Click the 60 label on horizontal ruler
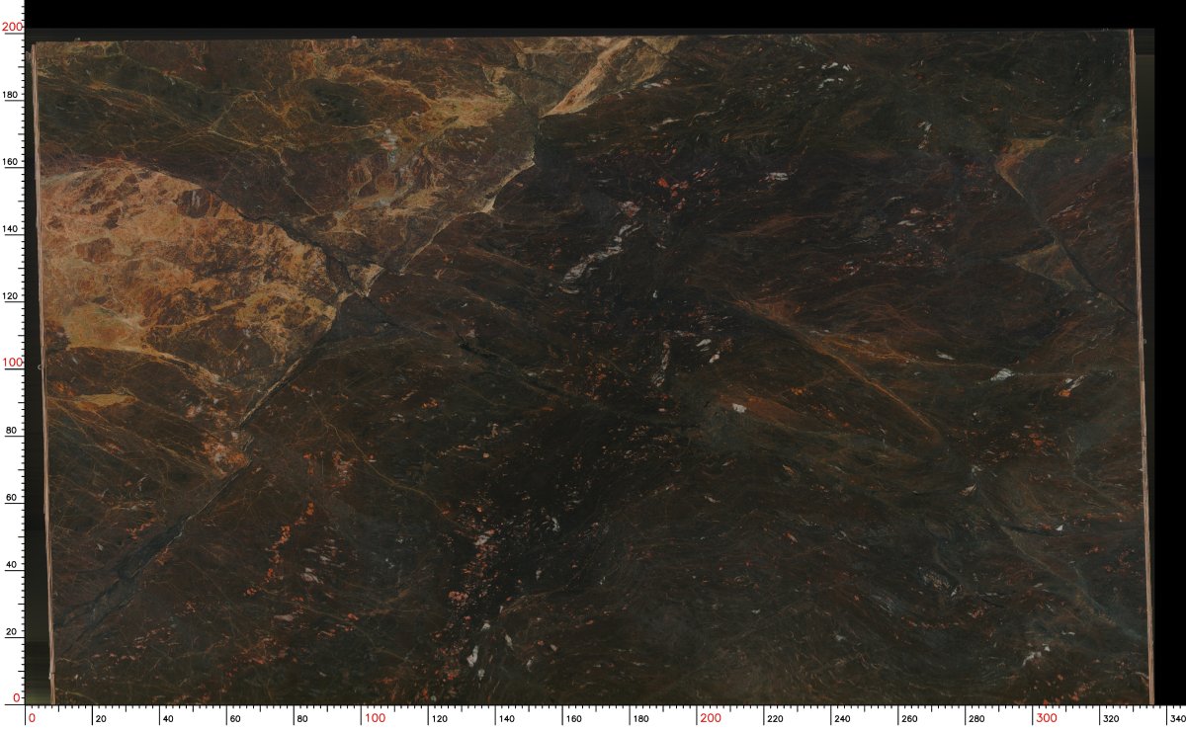The height and width of the screenshot is (730, 1186). (234, 719)
